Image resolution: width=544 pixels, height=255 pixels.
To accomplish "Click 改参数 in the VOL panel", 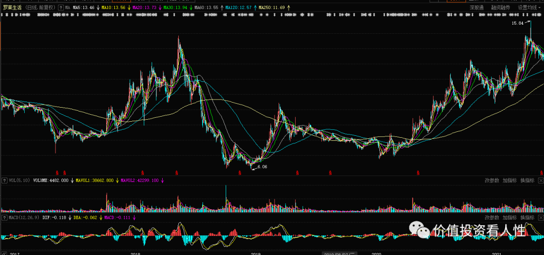I will [492, 181].
